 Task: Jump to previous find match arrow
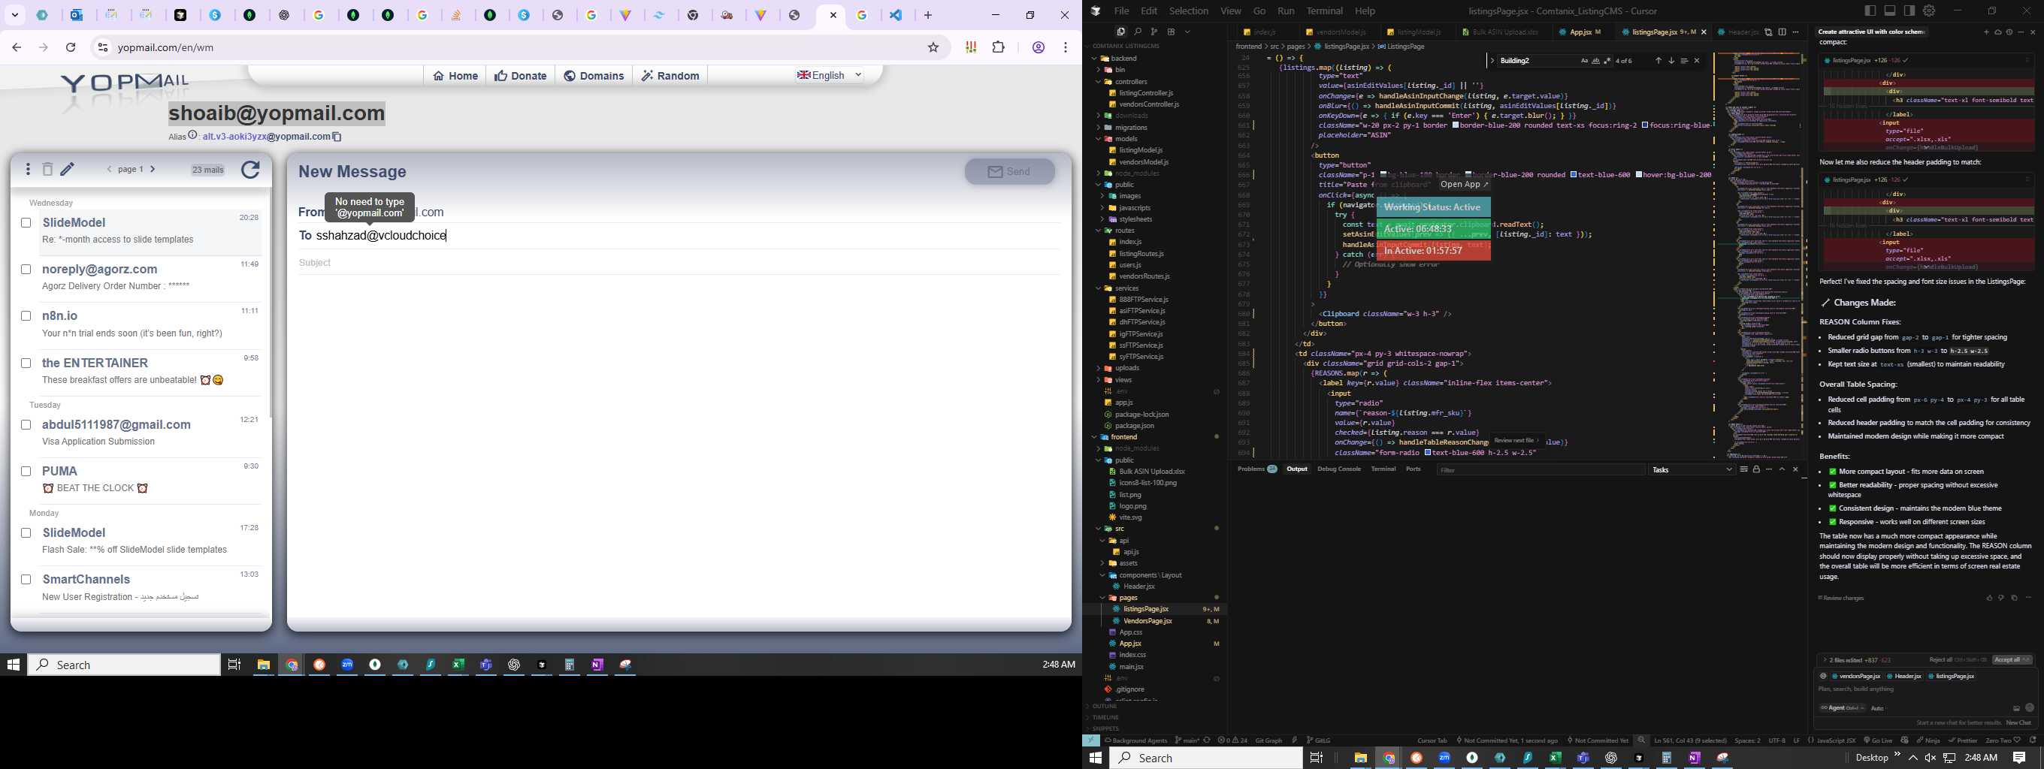point(1658,61)
